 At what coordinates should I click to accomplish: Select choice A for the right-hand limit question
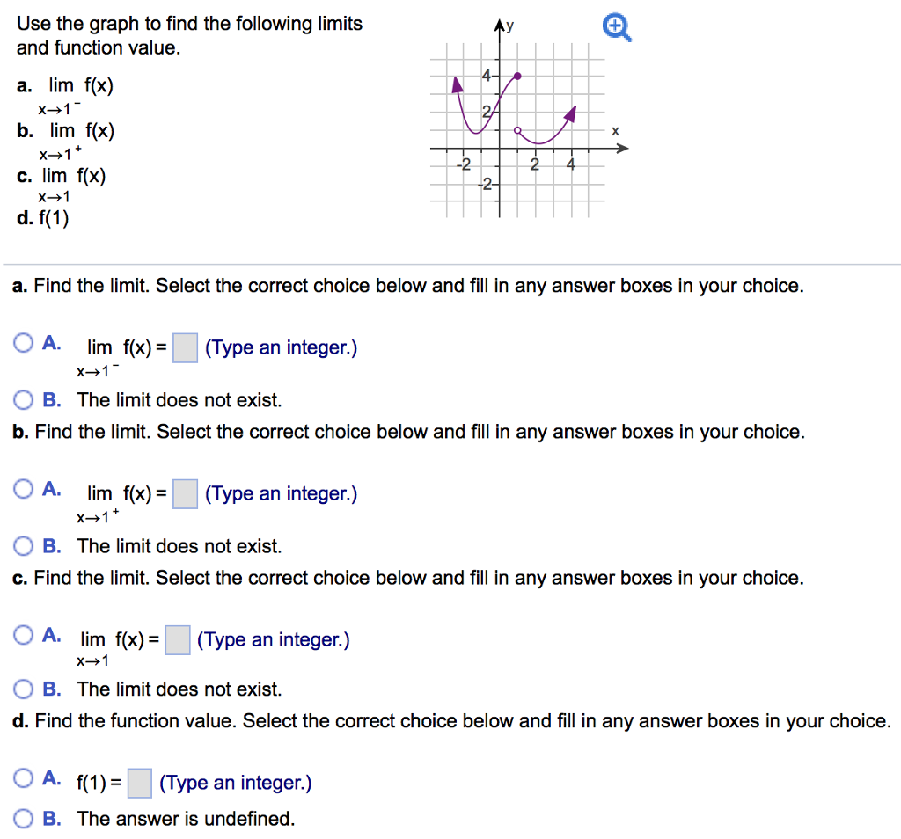click(22, 489)
